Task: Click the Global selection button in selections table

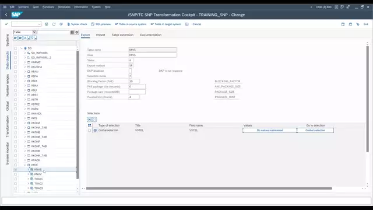Action: coord(315,130)
